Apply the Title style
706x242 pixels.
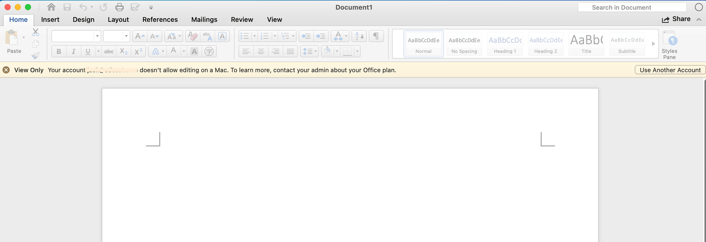tap(586, 44)
